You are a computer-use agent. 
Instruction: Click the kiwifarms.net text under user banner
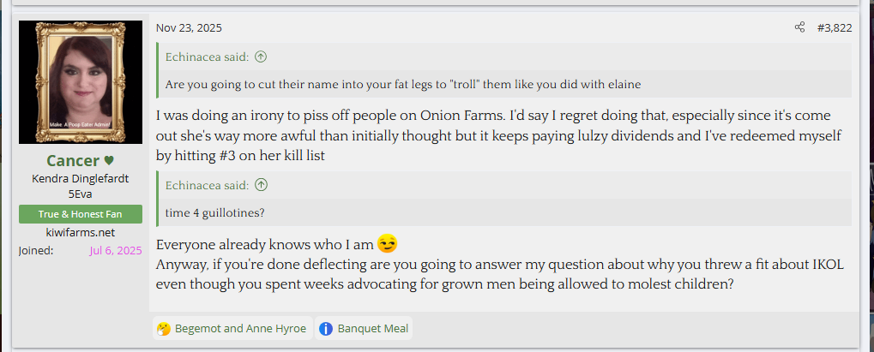click(x=81, y=232)
